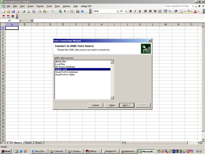Open the Data menu
The image size is (205, 154).
click(57, 6)
